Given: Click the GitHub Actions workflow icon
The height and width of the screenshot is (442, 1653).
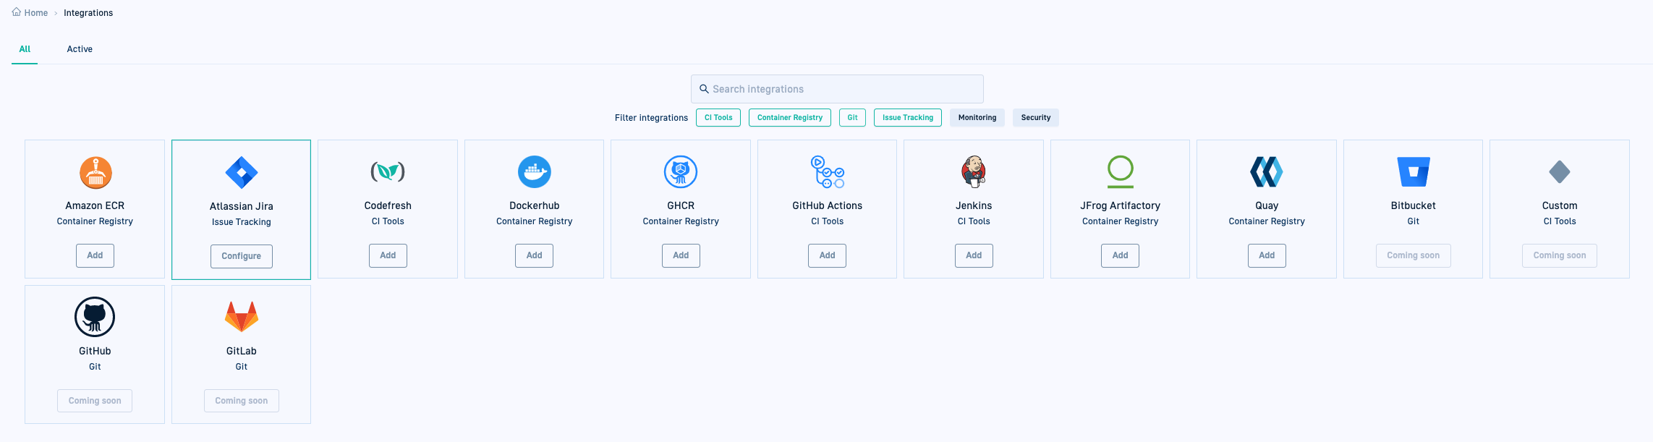Looking at the screenshot, I should point(827,172).
